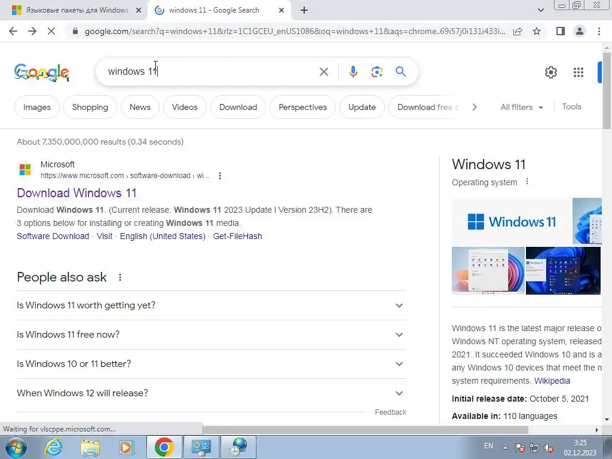The image size is (612, 459).
Task: Click the muted volume tray icon
Action: [x=549, y=448]
